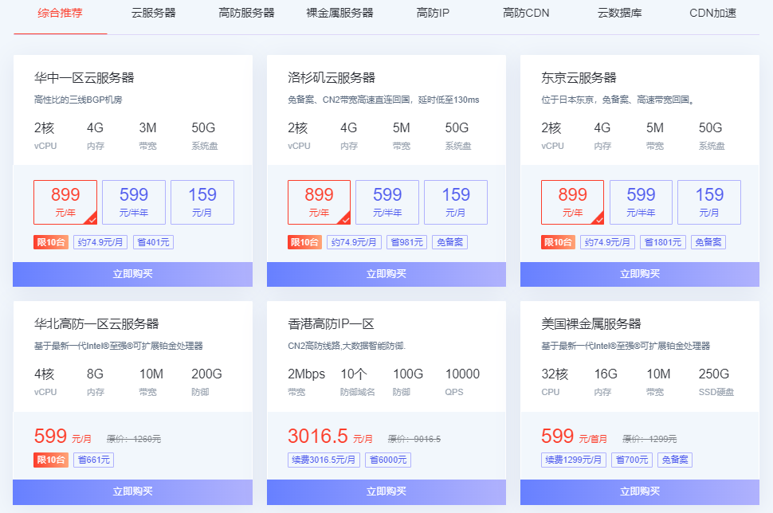Switch to the CDN加速 tab
773x513 pixels.
point(713,14)
